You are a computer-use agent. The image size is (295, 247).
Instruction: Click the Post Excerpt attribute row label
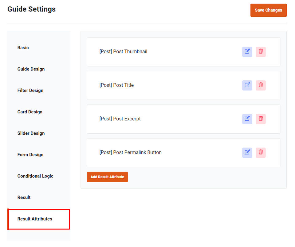tap(120, 119)
